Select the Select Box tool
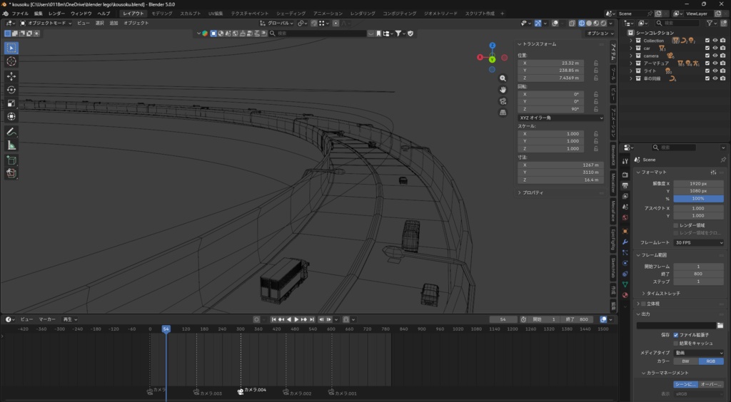The width and height of the screenshot is (731, 402). (x=11, y=48)
